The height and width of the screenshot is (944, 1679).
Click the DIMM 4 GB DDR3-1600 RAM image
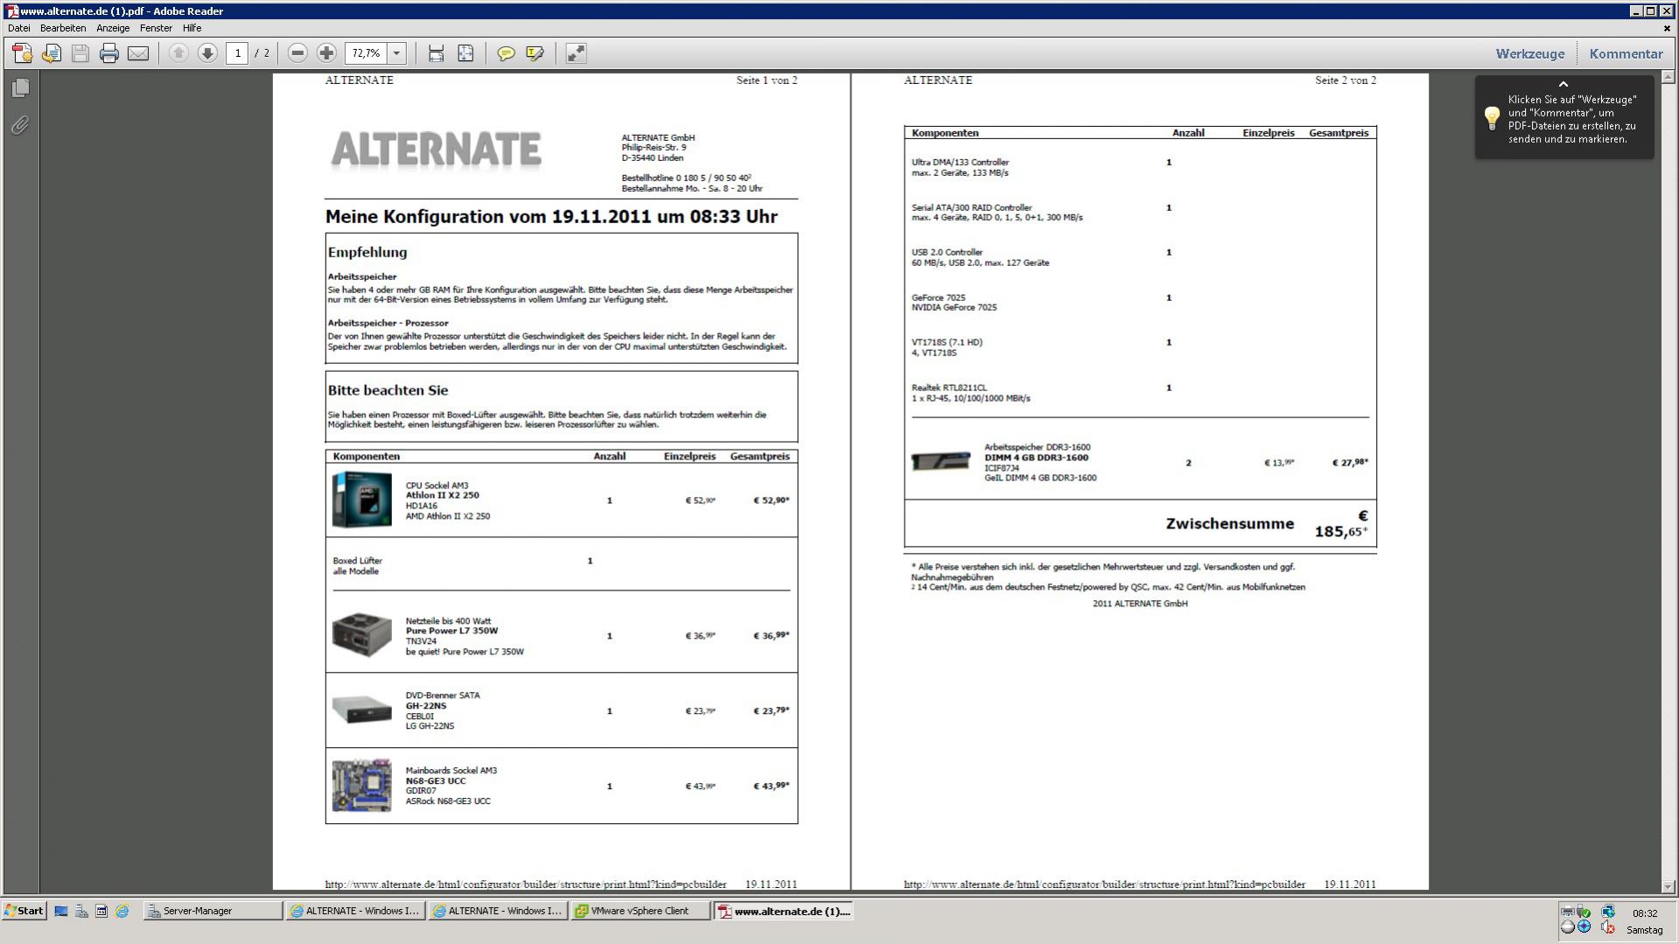[x=941, y=461]
